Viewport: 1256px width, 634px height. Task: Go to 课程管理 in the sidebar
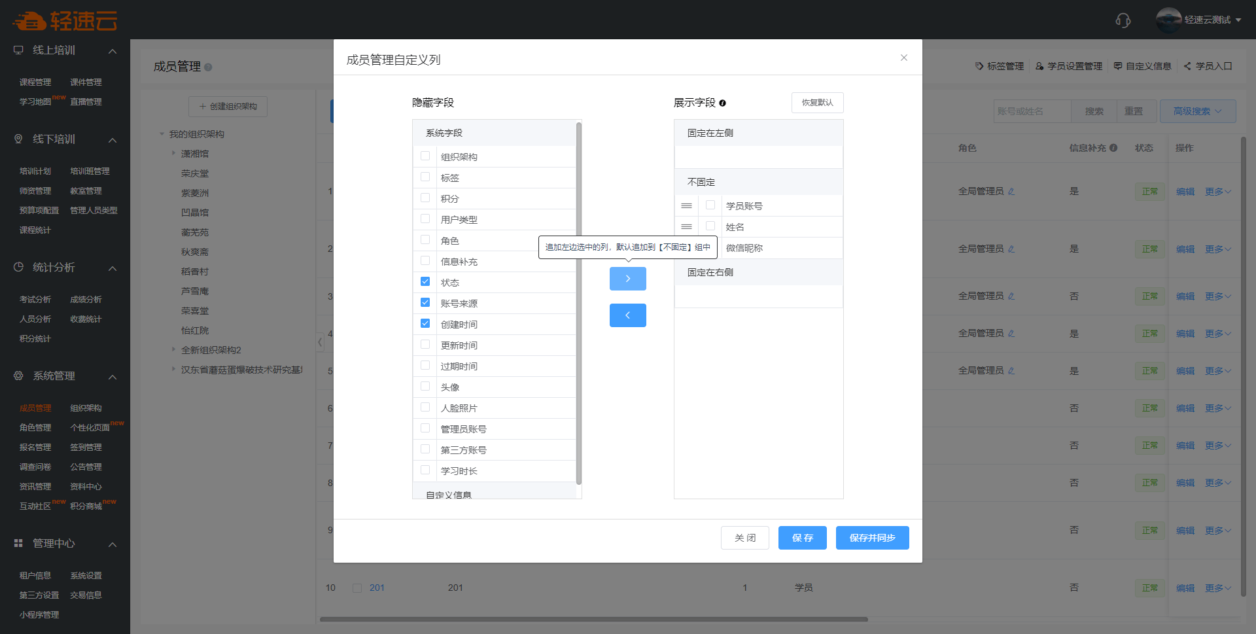coord(35,82)
